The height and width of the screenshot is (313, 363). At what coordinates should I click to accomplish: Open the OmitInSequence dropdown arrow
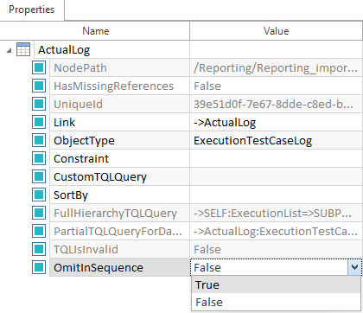click(354, 267)
